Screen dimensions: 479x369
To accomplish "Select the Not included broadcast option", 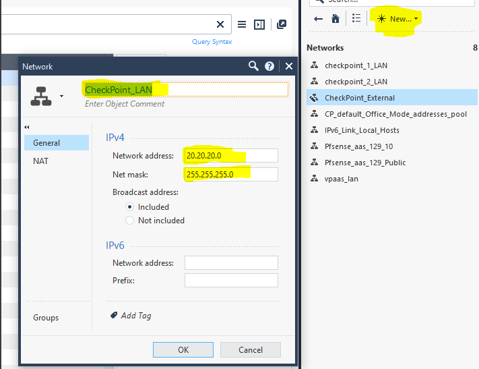I will coord(130,221).
